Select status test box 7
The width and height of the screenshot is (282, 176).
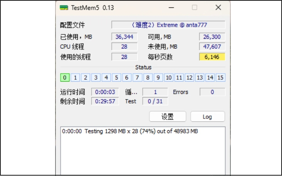pos(137,78)
